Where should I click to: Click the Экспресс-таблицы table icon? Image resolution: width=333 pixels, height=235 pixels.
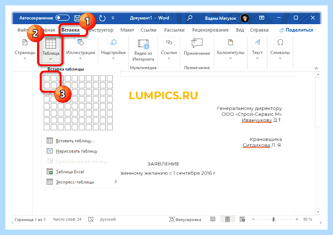point(49,182)
